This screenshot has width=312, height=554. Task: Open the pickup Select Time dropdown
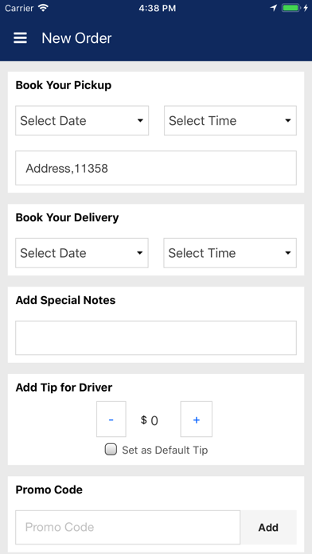230,120
